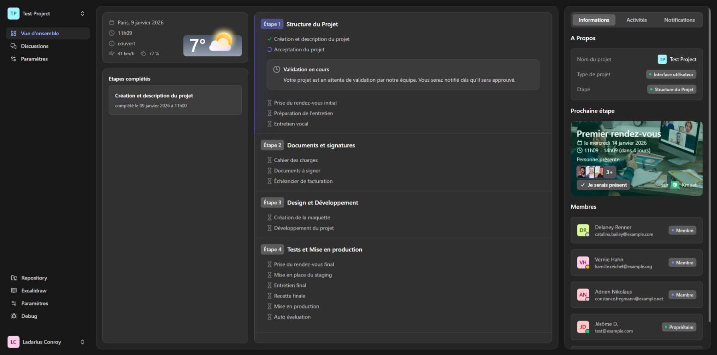Select the Delaney Renner member card

[636, 230]
